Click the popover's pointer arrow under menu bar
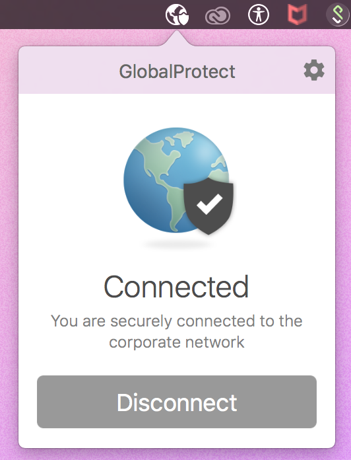351x460 pixels. pyautogui.click(x=177, y=38)
